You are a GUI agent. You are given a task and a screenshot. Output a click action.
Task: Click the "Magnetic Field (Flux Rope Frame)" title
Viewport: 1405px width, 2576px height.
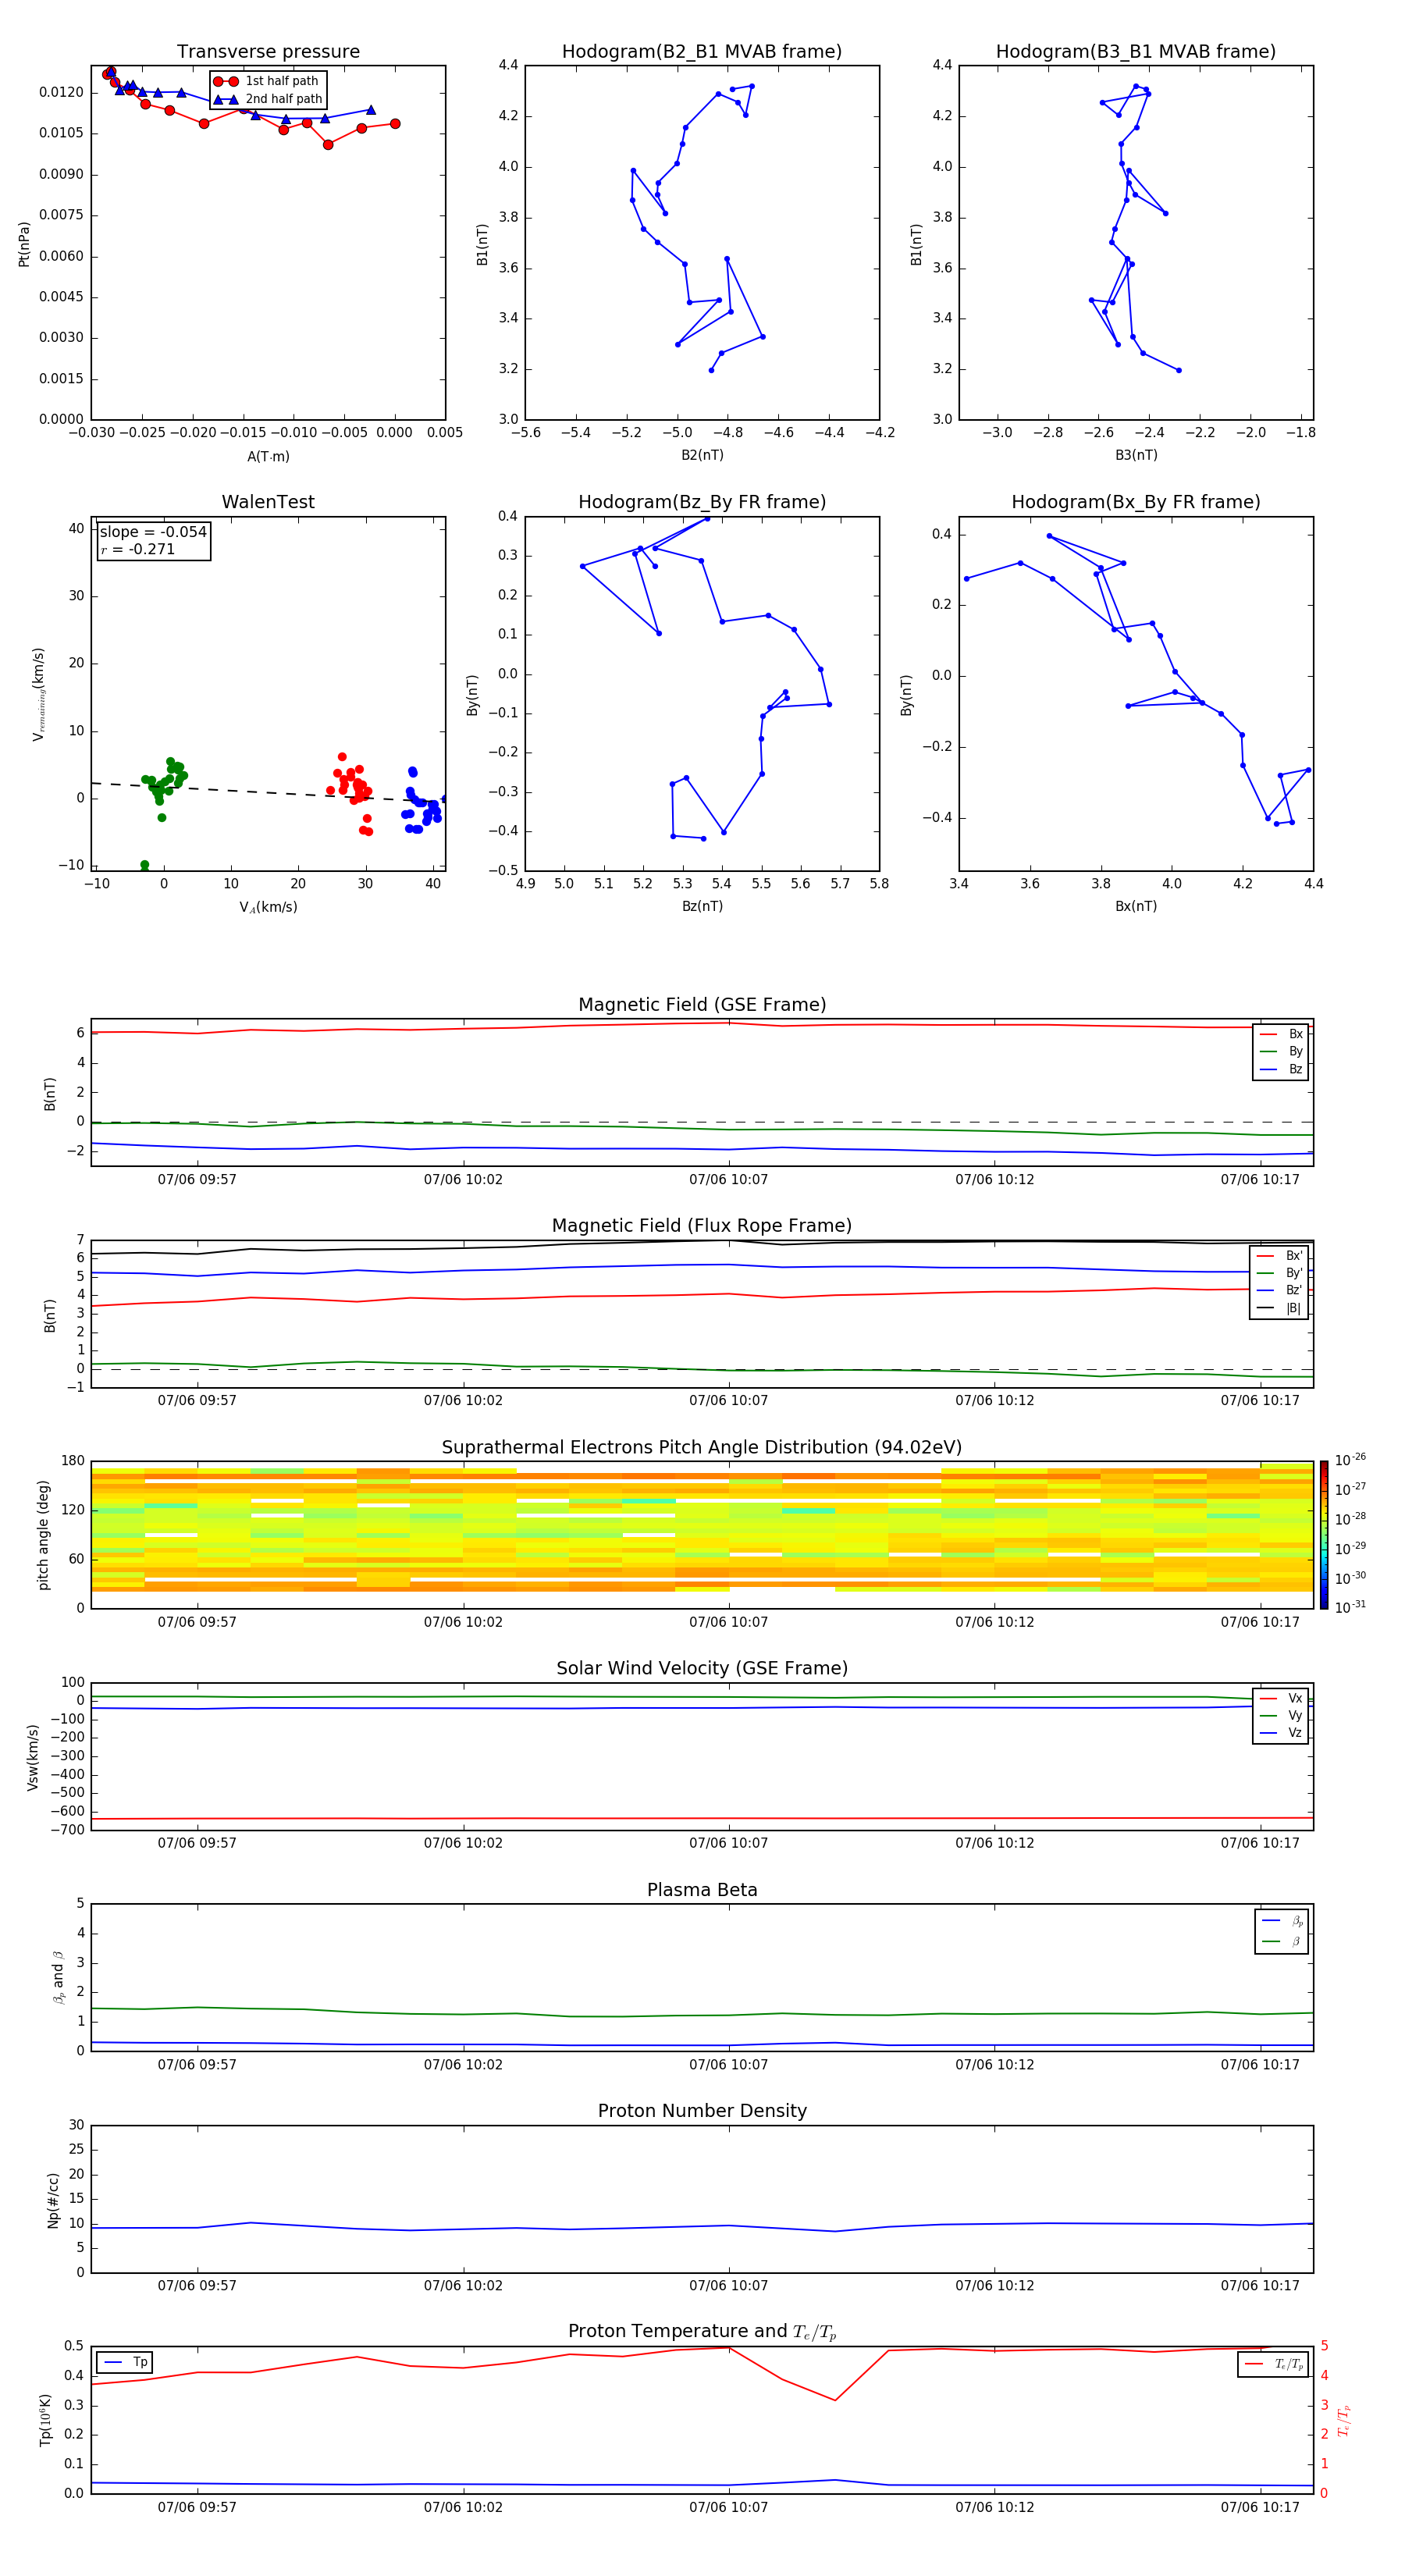(702, 1226)
